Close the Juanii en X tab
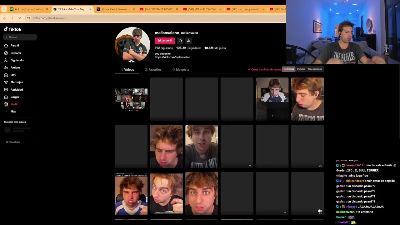Screen dimensions: 400x225 (134, 9)
